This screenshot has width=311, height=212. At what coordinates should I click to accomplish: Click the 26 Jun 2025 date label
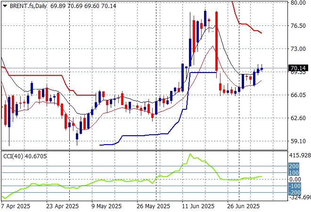point(243,206)
